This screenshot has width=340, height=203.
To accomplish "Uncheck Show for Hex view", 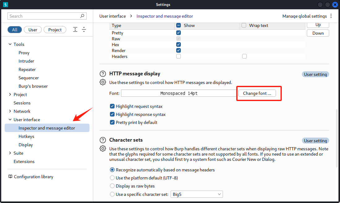I will (x=178, y=45).
